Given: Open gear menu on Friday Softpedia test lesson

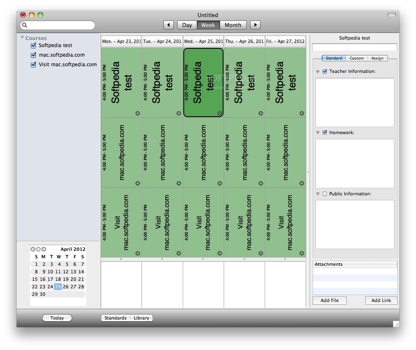Looking at the screenshot, I should [x=302, y=113].
